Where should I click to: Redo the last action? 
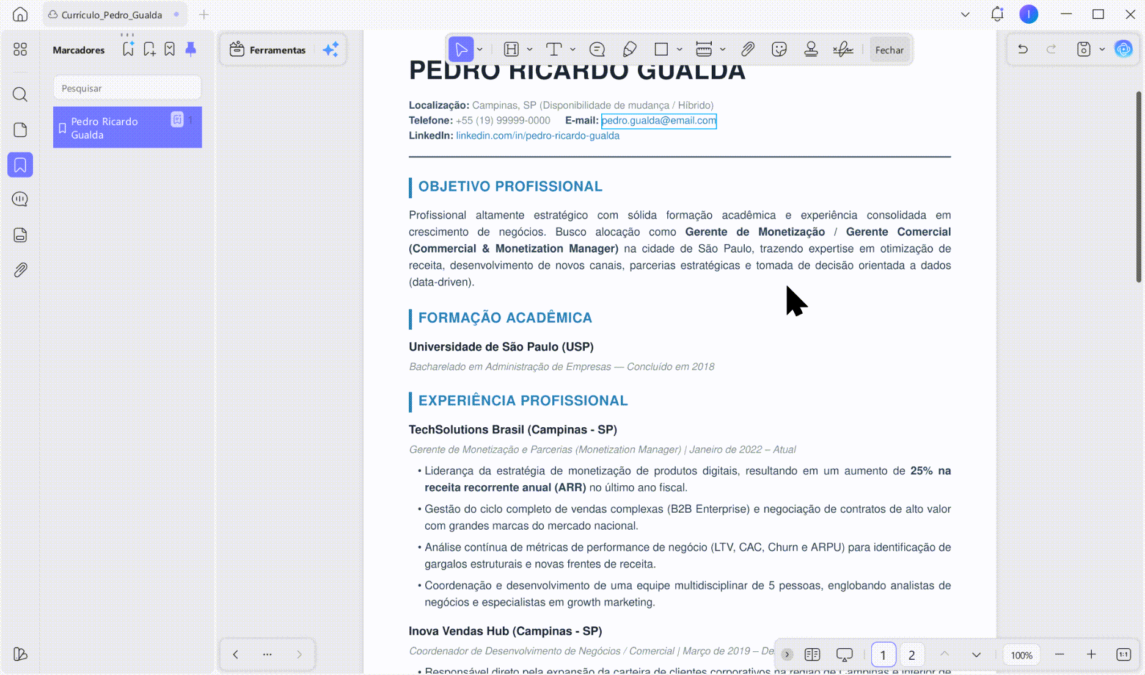point(1051,49)
